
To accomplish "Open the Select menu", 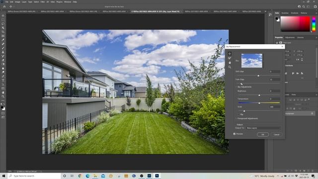I will (36, 2).
